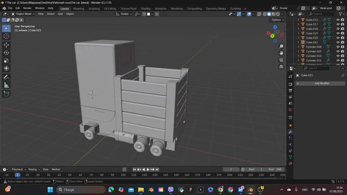
Task: Disable rendering of Cylinder.009 camera icon
Action: tap(342, 51)
